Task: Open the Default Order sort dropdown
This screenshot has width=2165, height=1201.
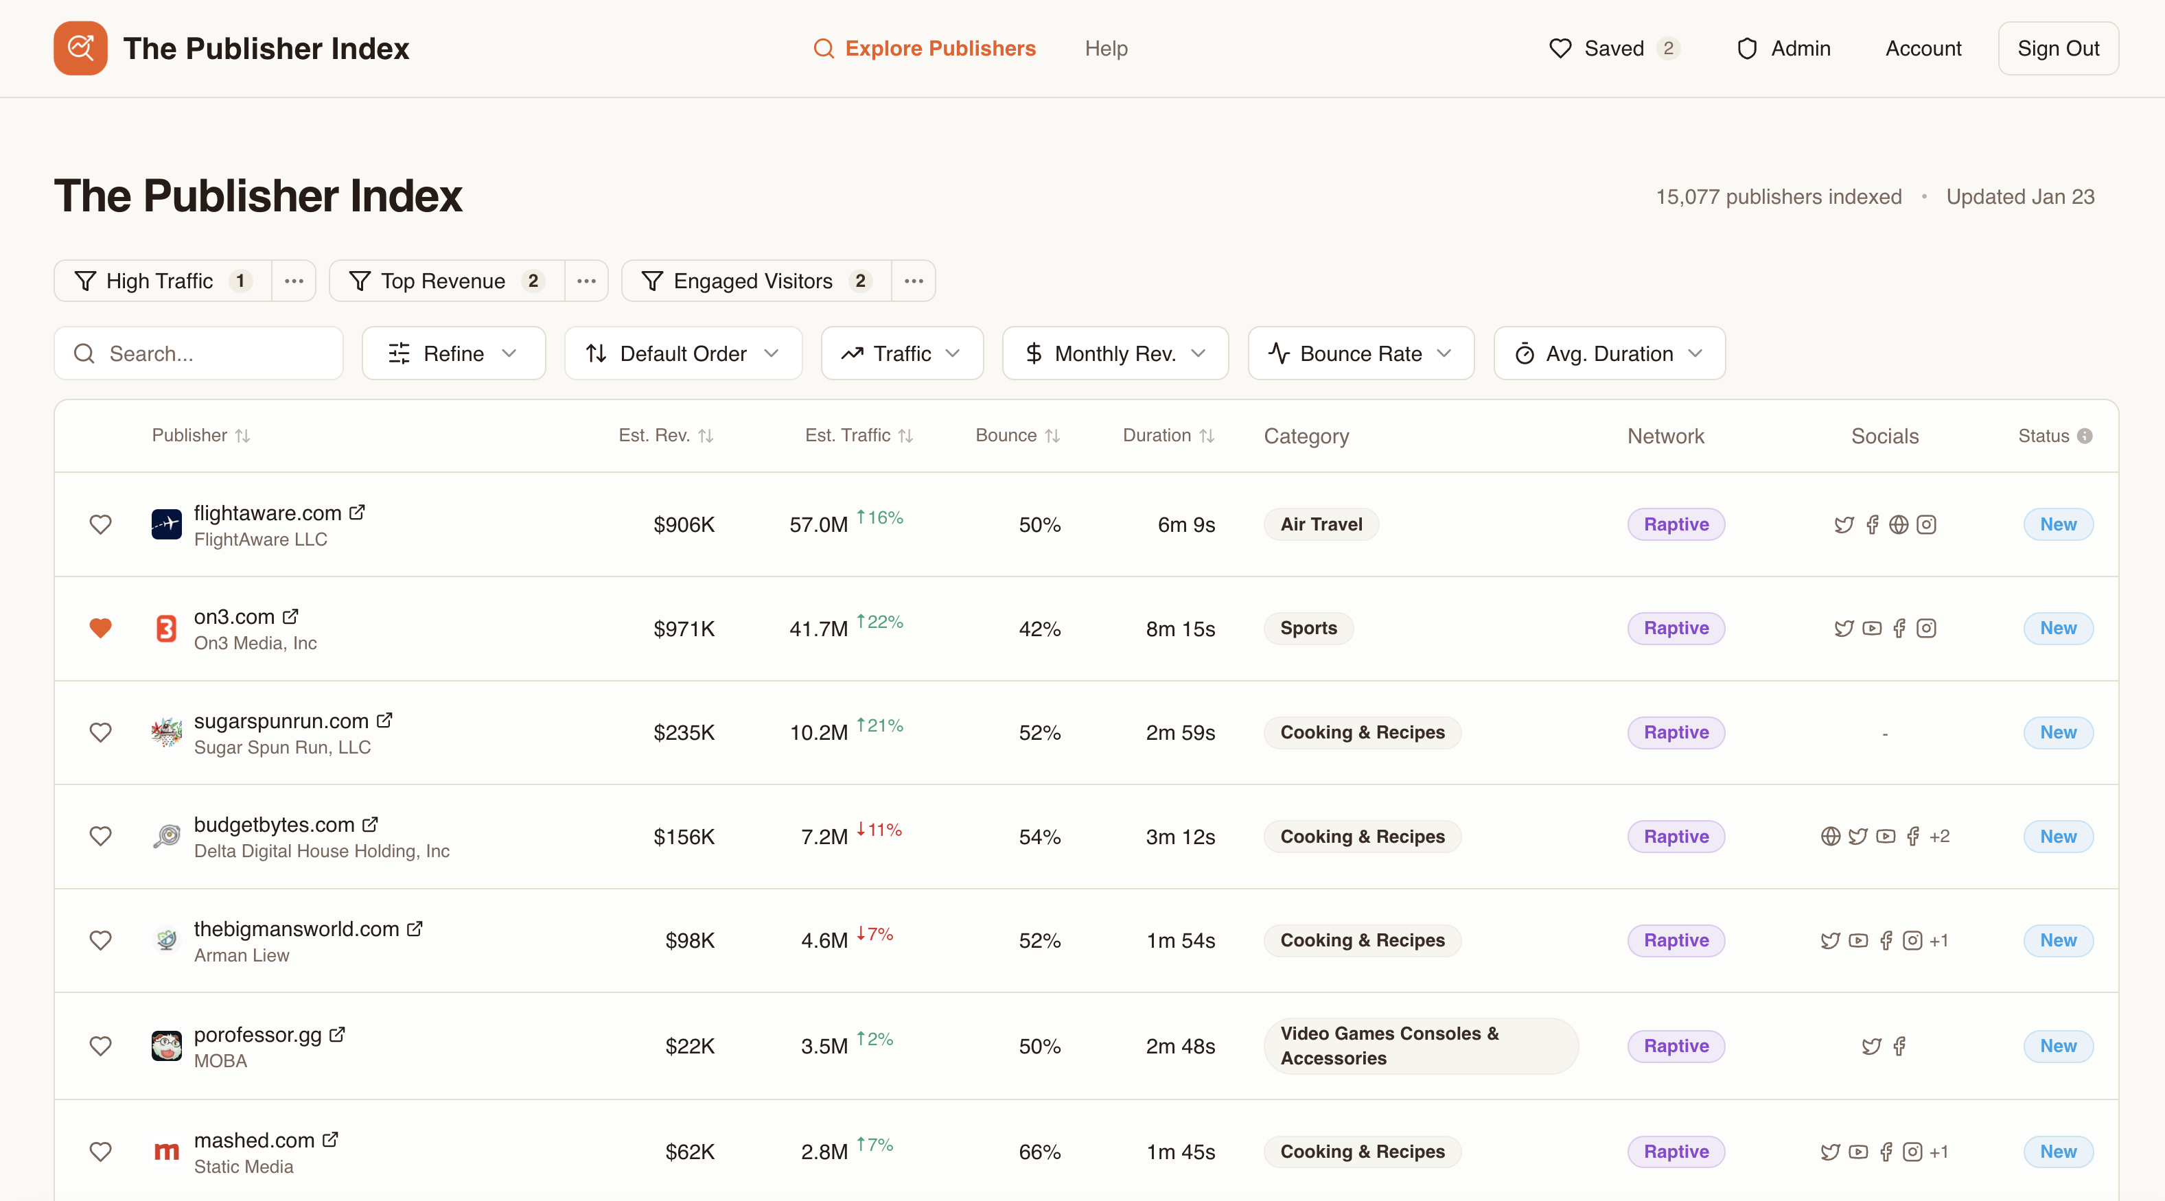Action: point(683,353)
